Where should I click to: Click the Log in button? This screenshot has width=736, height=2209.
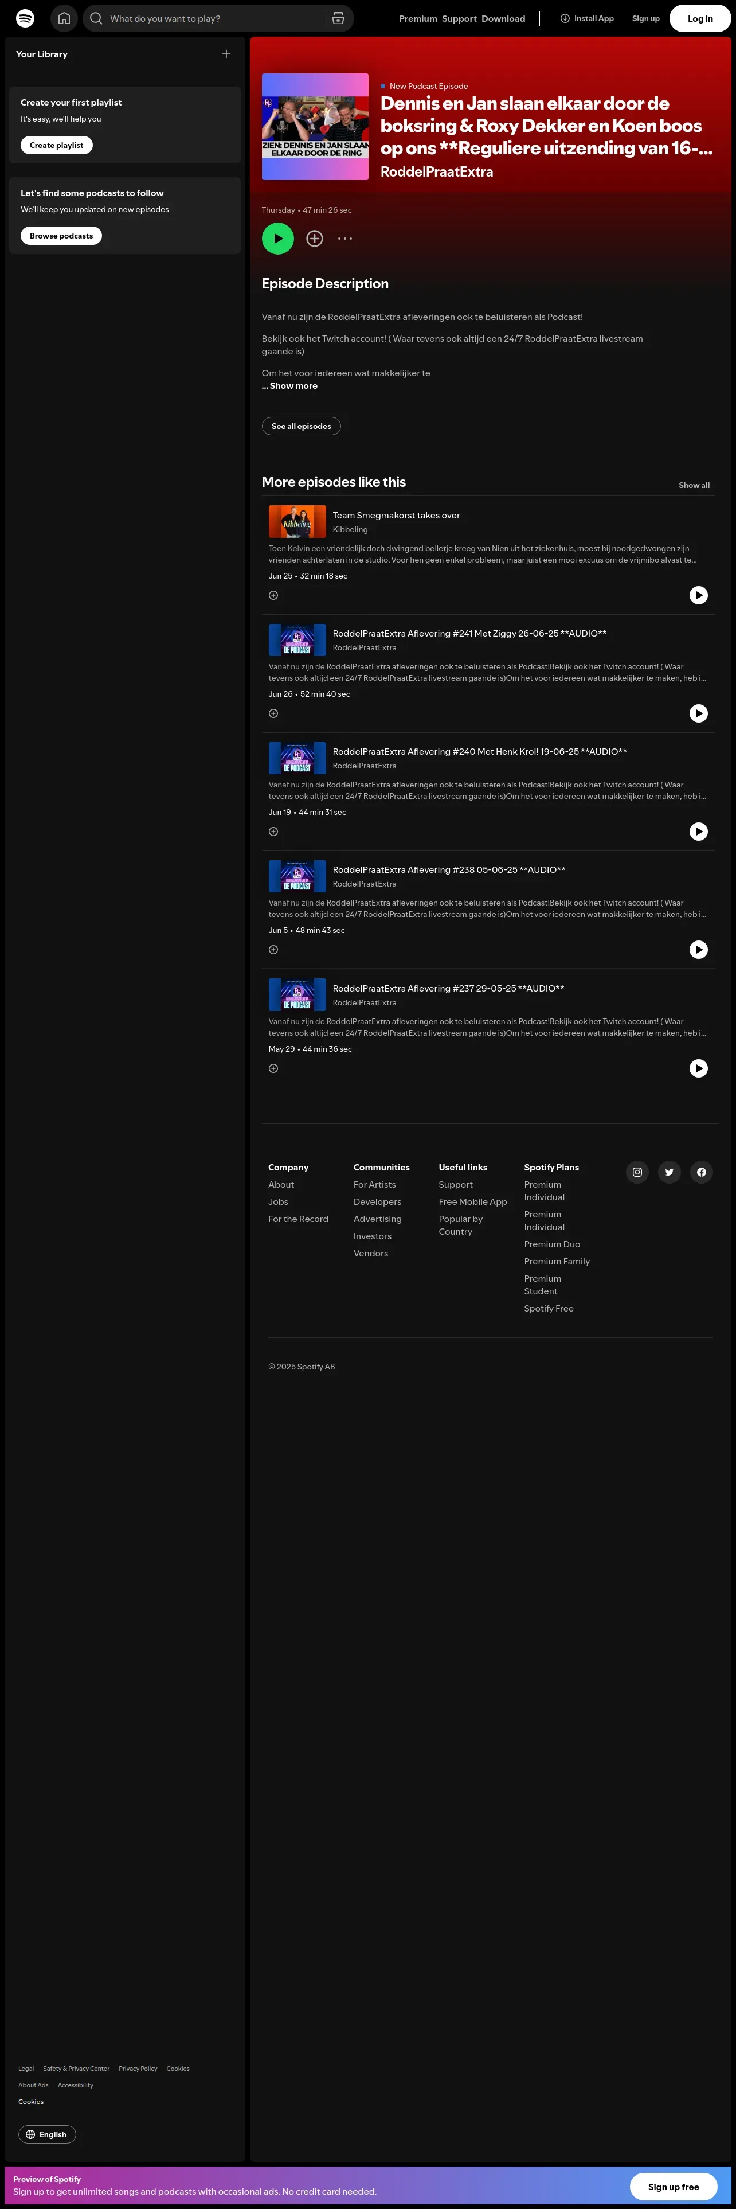700,18
